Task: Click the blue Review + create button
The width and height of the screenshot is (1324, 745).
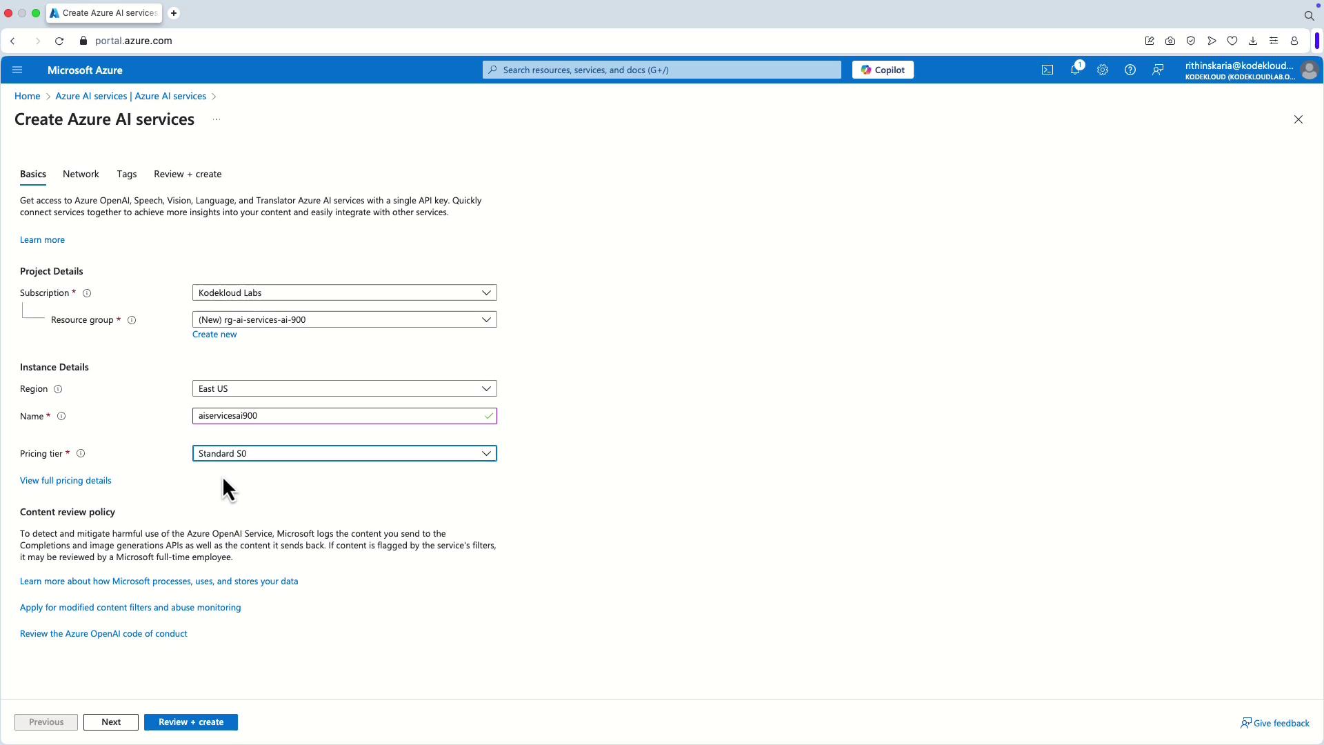Action: tap(190, 722)
